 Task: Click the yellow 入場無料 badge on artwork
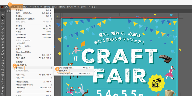tap(156, 83)
